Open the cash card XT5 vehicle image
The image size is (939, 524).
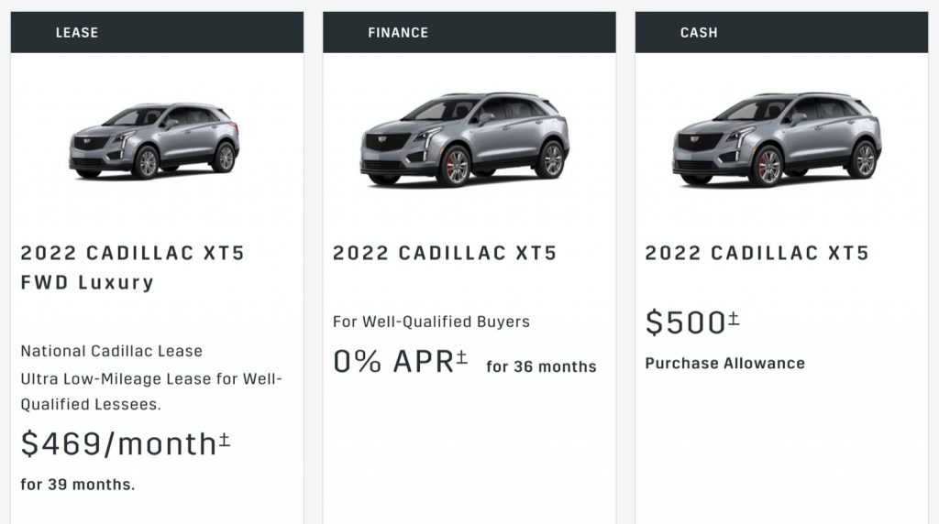(x=777, y=139)
